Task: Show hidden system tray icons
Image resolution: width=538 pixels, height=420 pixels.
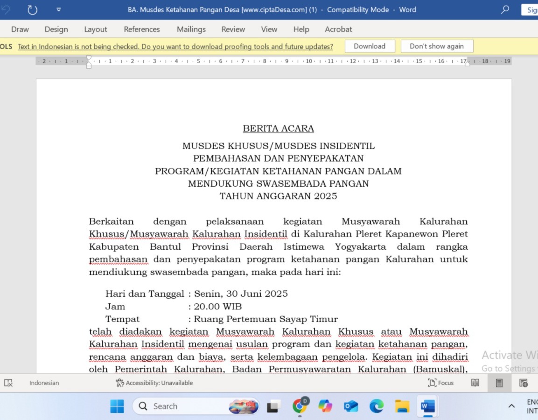Action: click(511, 406)
